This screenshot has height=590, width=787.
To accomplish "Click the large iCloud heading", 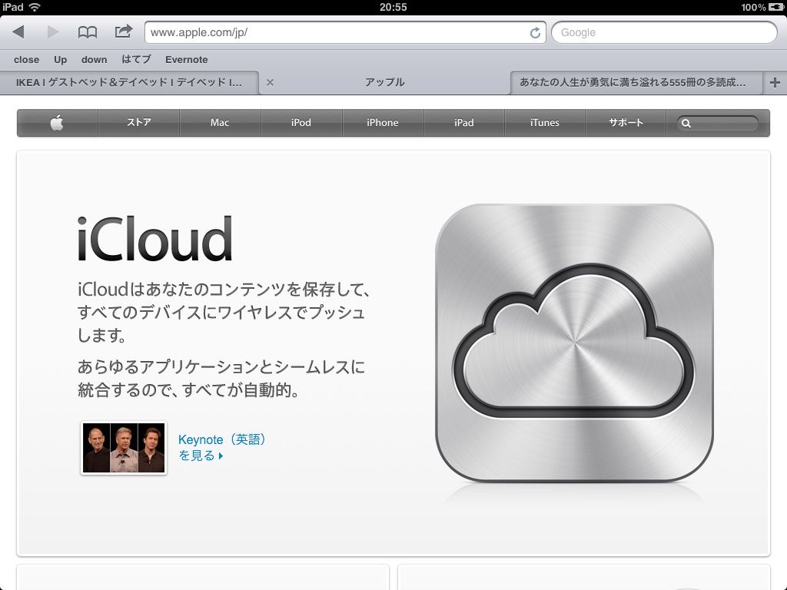I will pyautogui.click(x=154, y=239).
